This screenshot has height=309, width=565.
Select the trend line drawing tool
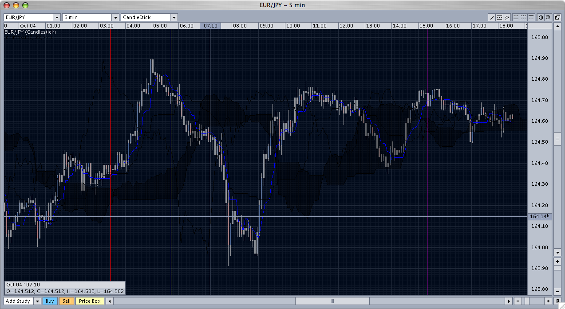492,17
